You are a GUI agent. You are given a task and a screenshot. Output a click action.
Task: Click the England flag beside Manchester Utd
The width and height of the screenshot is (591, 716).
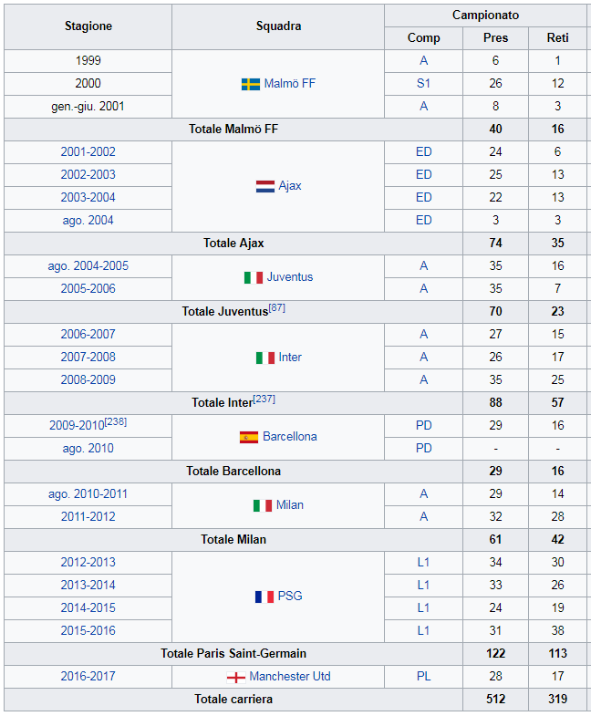(235, 677)
